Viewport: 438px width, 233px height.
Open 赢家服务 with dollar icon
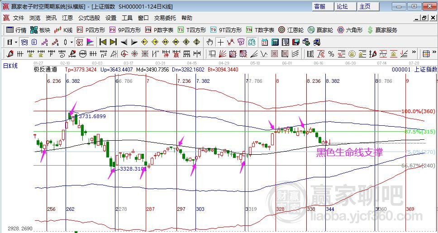(382, 30)
